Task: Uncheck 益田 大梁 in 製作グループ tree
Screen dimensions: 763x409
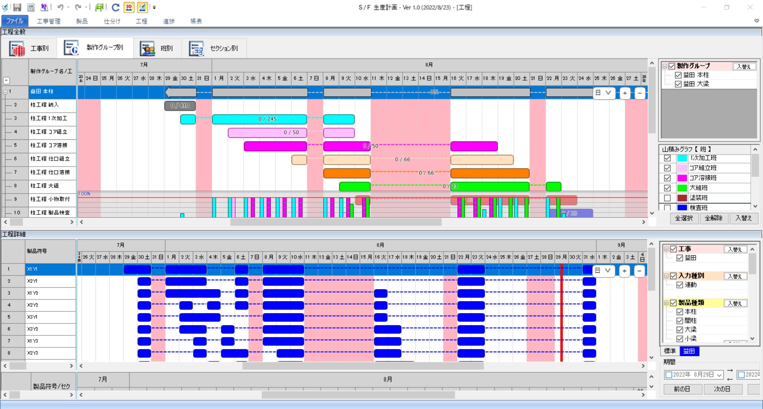Action: (678, 84)
